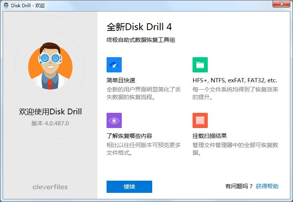Click the HFS+, NTFS, exFAT, FAT32, etc. title
The height and width of the screenshot is (202, 293).
[235, 80]
